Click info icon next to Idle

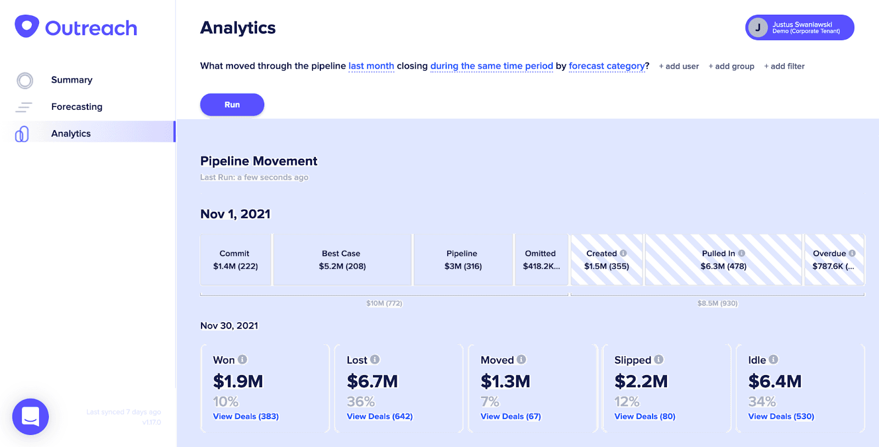[x=774, y=360]
